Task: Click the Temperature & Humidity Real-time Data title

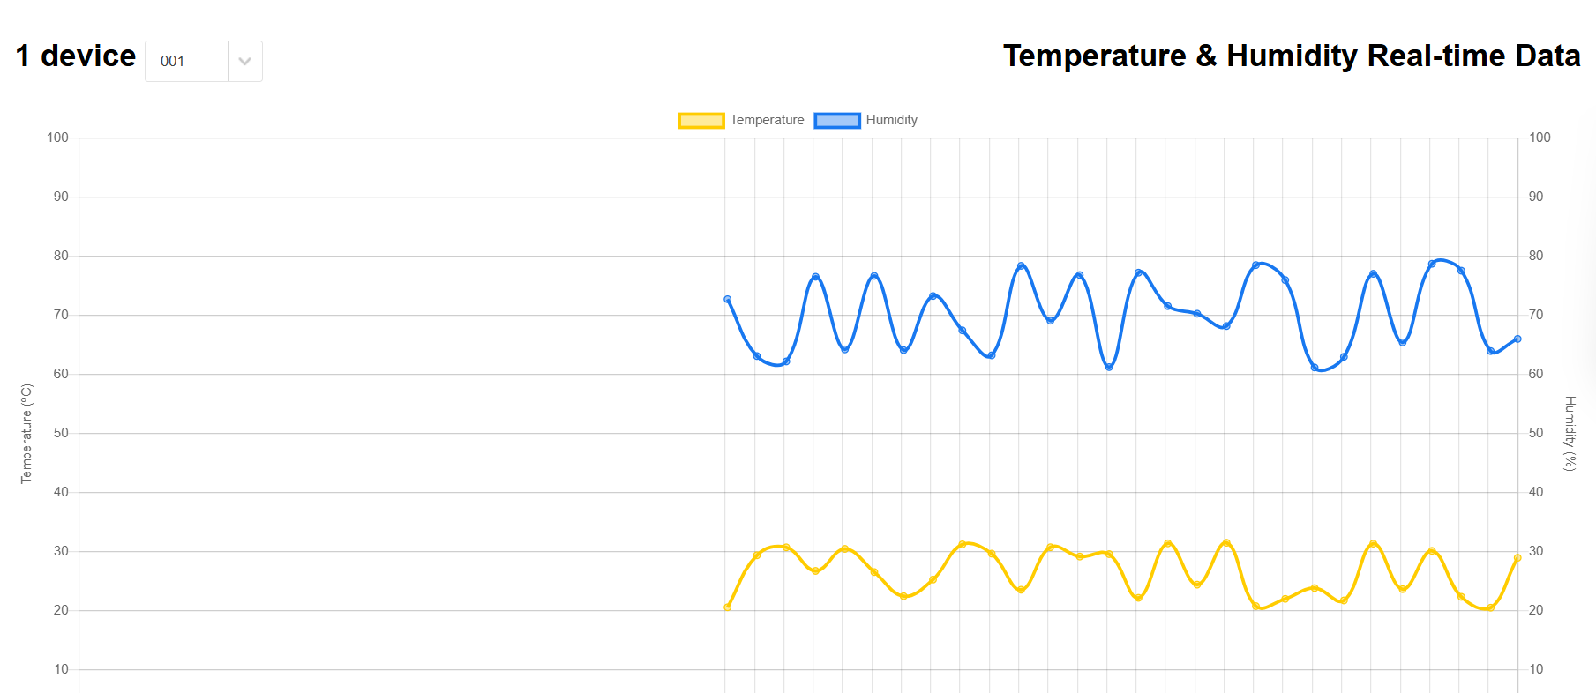Action: click(x=1292, y=56)
